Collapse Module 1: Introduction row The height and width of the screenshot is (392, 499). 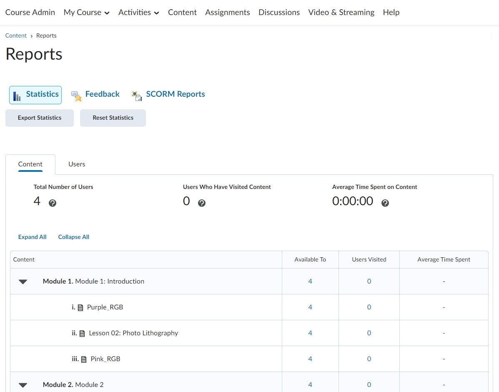(23, 282)
